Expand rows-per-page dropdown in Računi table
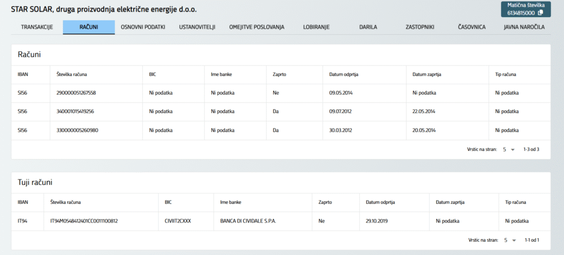The height and width of the screenshot is (255, 564). pos(508,149)
